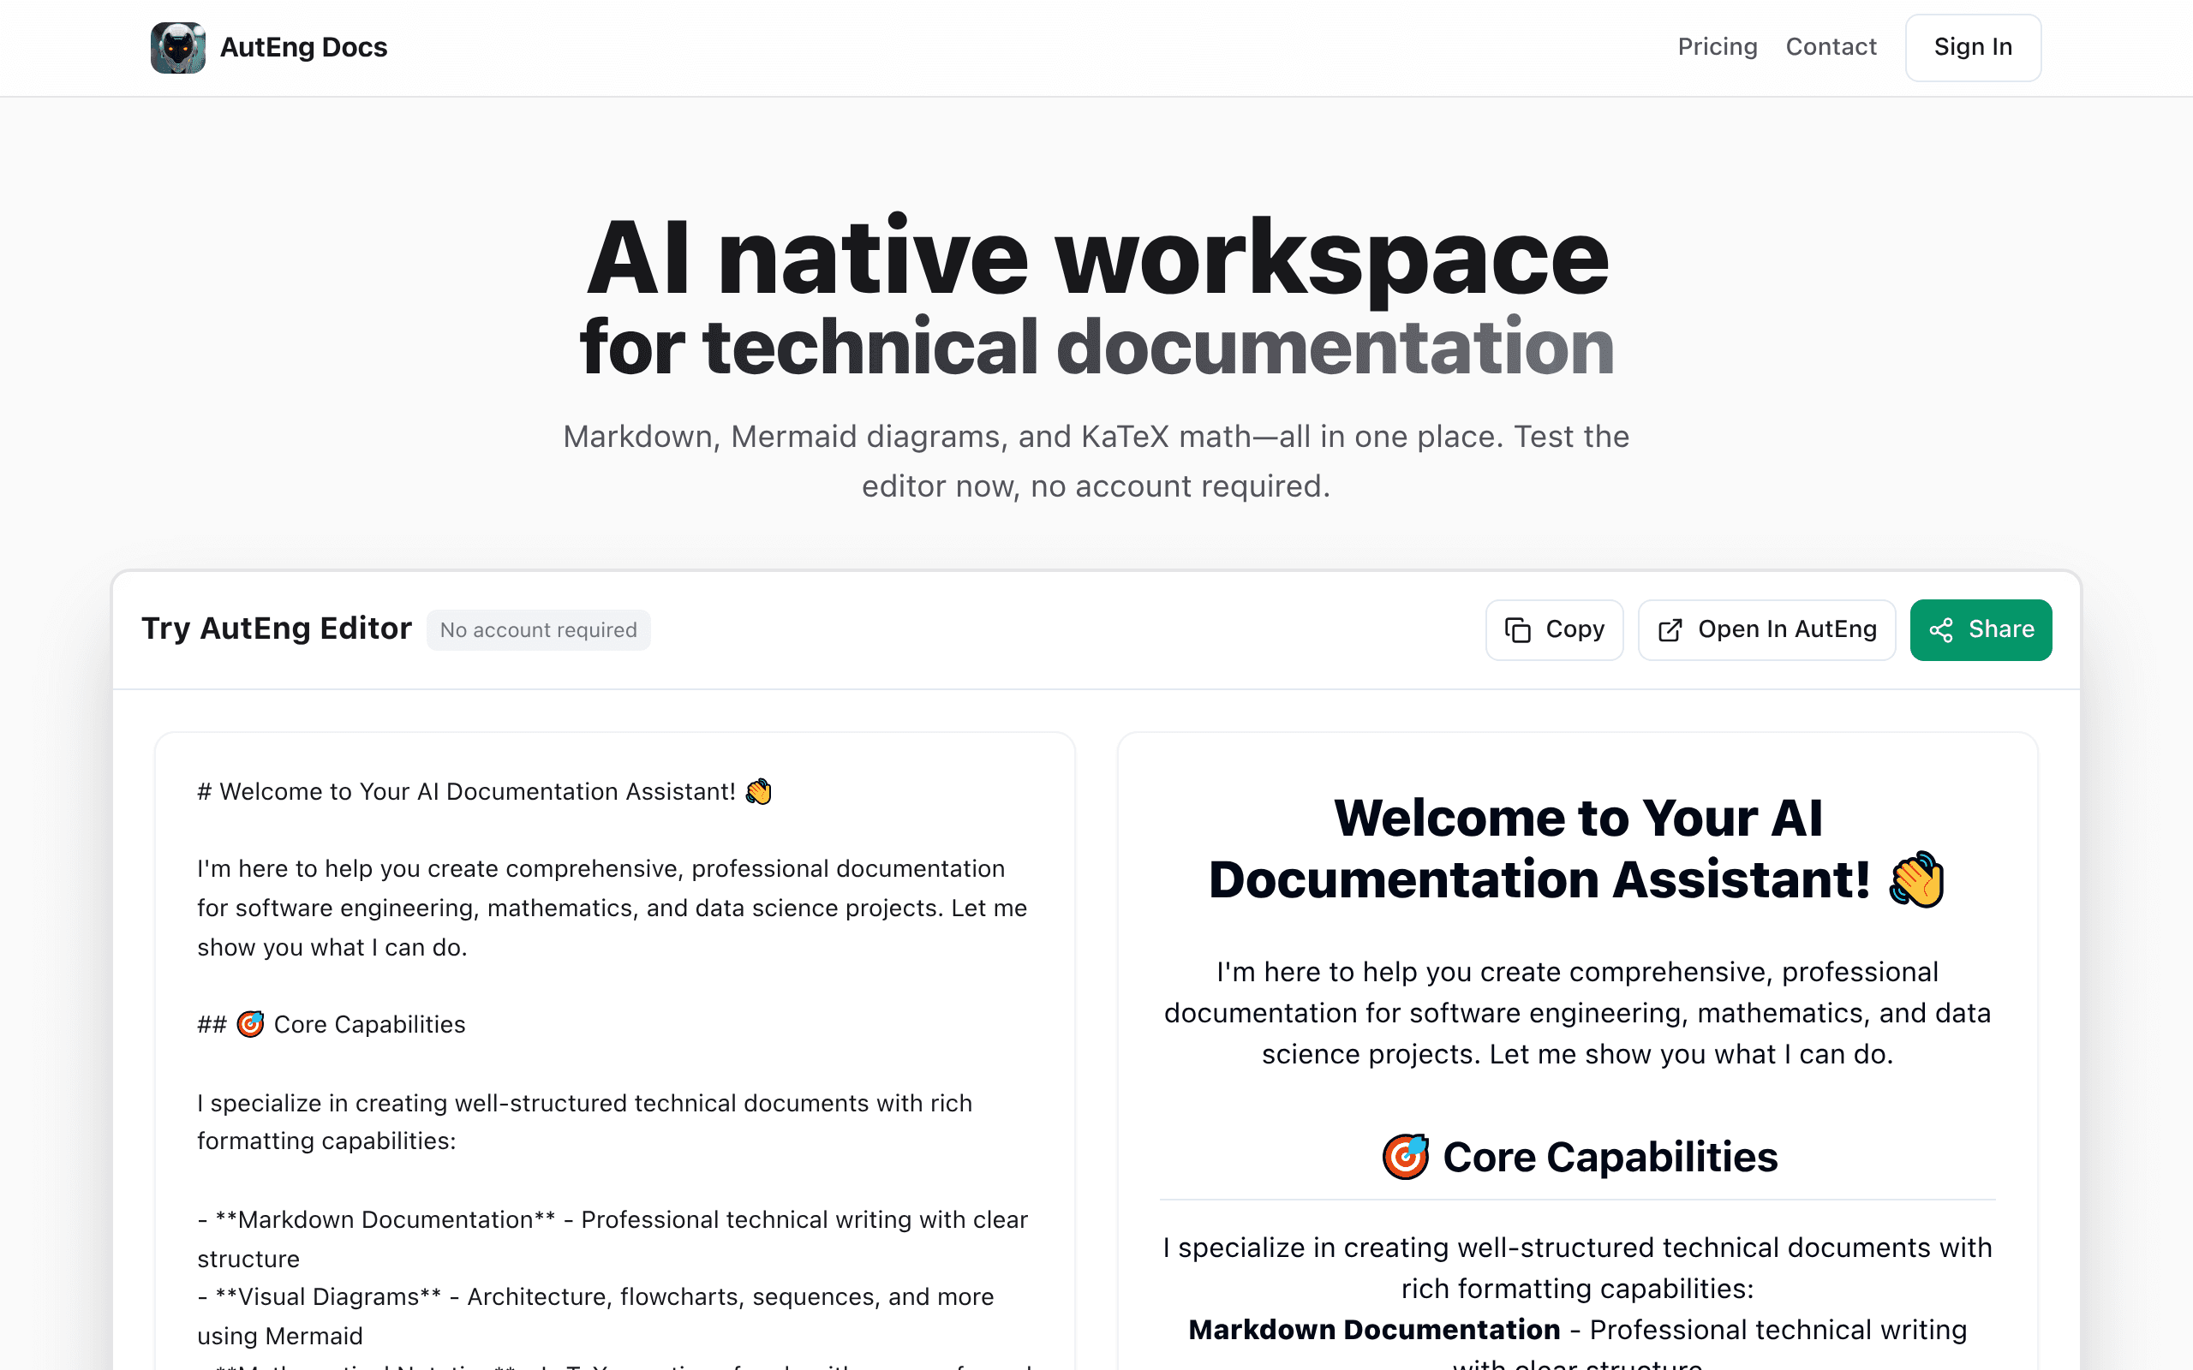The height and width of the screenshot is (1370, 2193).
Task: Click the waving hand emoji in source editor
Action: 758,792
